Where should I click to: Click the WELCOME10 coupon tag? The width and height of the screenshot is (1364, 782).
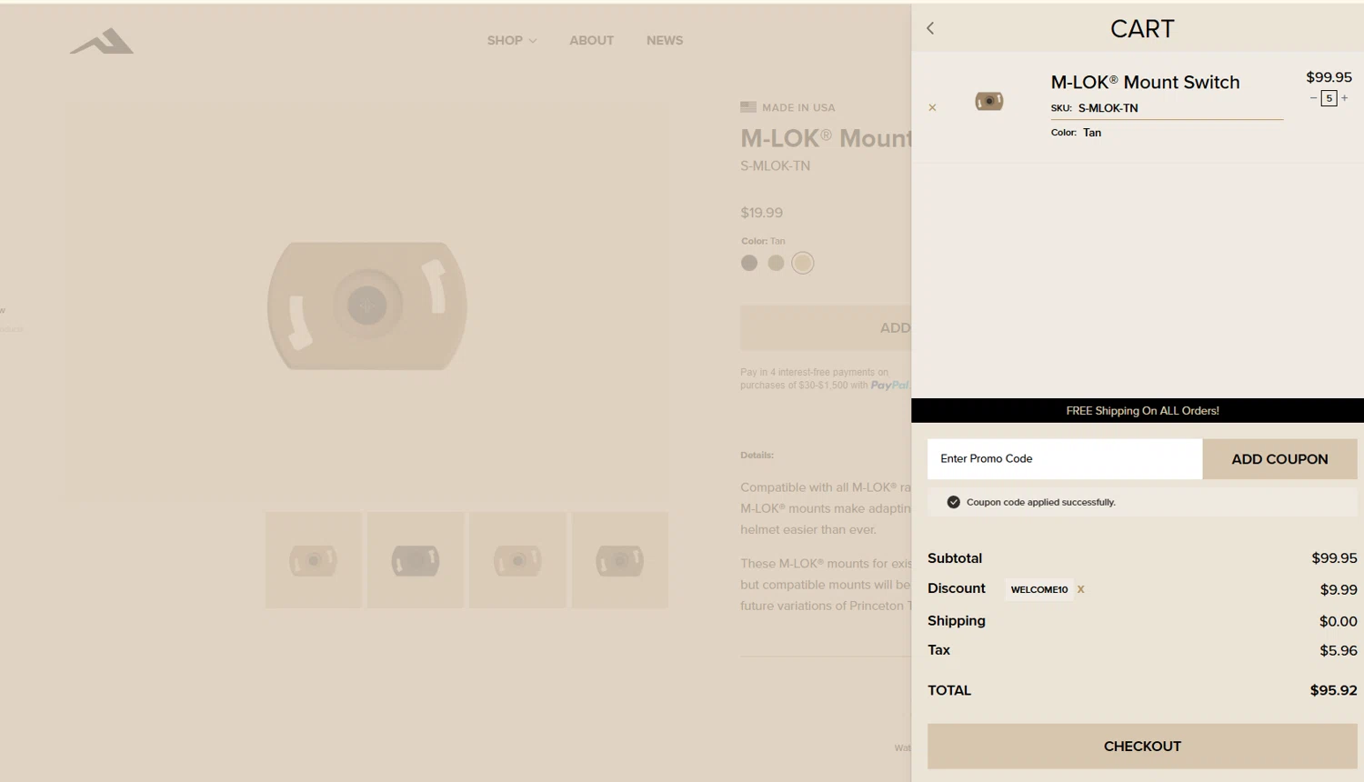(1039, 589)
